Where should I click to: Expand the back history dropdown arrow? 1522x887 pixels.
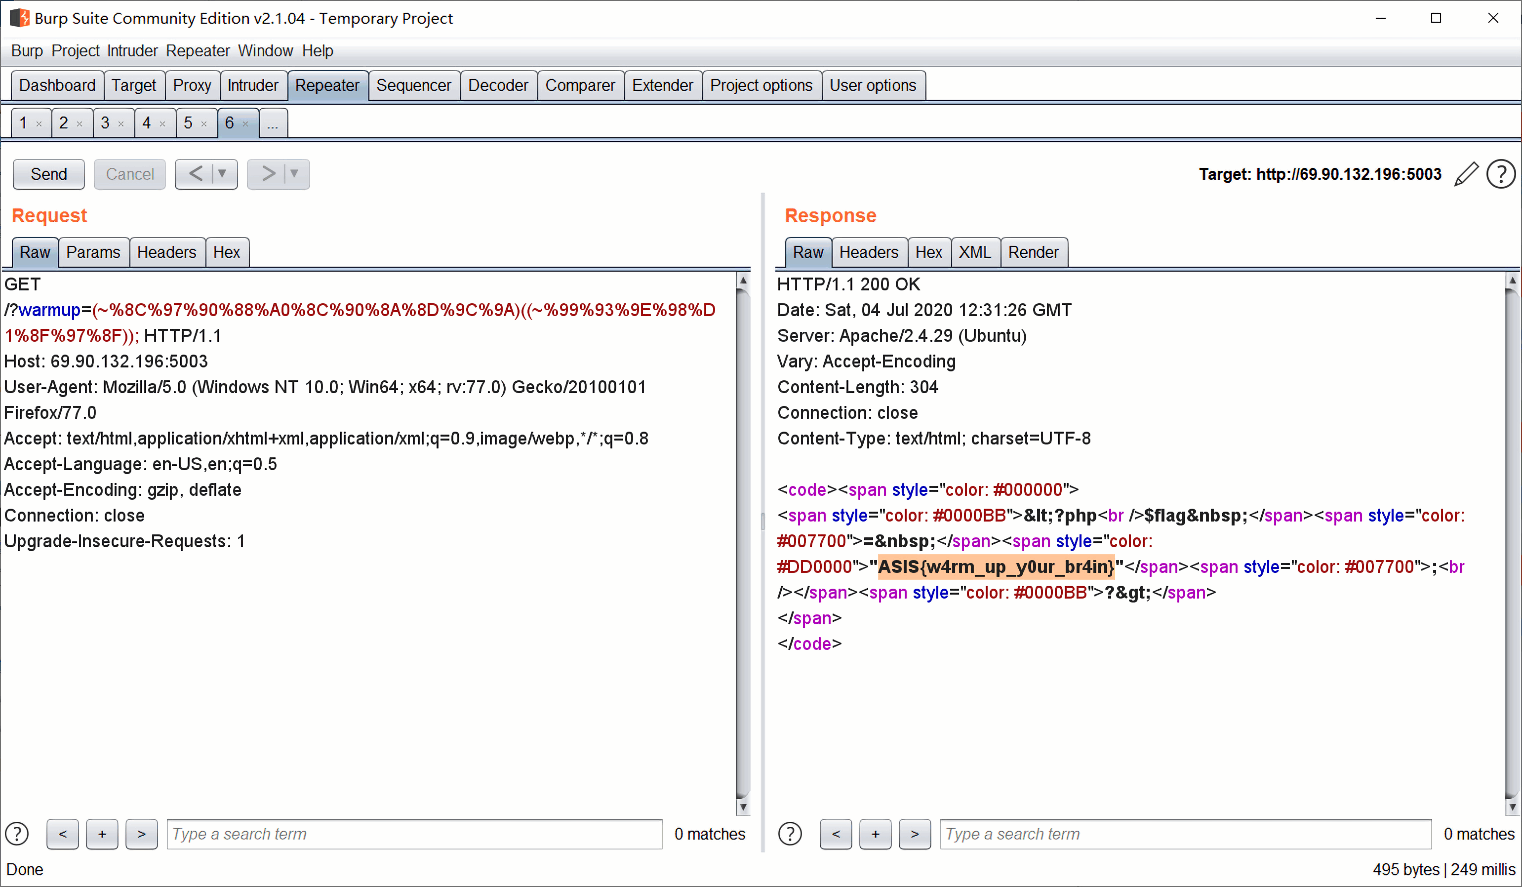(223, 174)
